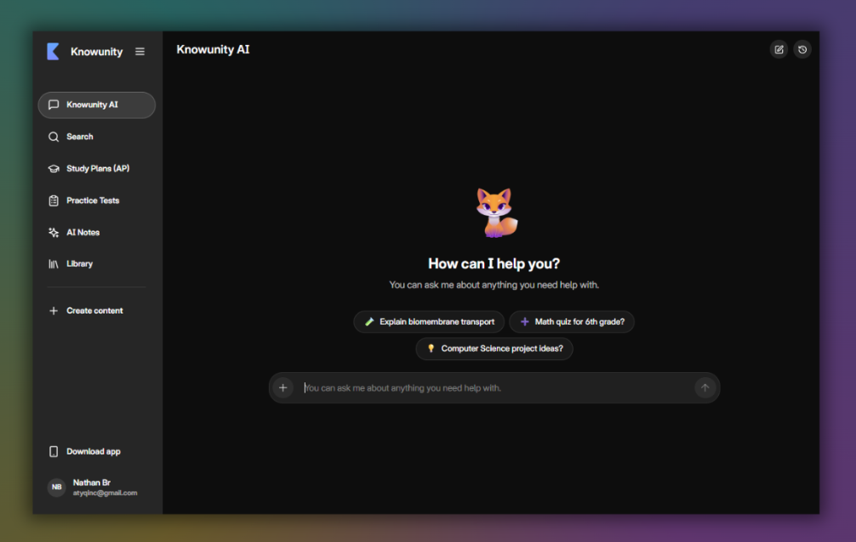Screen dimensions: 856x542
Task: Start a new chat with the compose icon
Action: [x=779, y=49]
